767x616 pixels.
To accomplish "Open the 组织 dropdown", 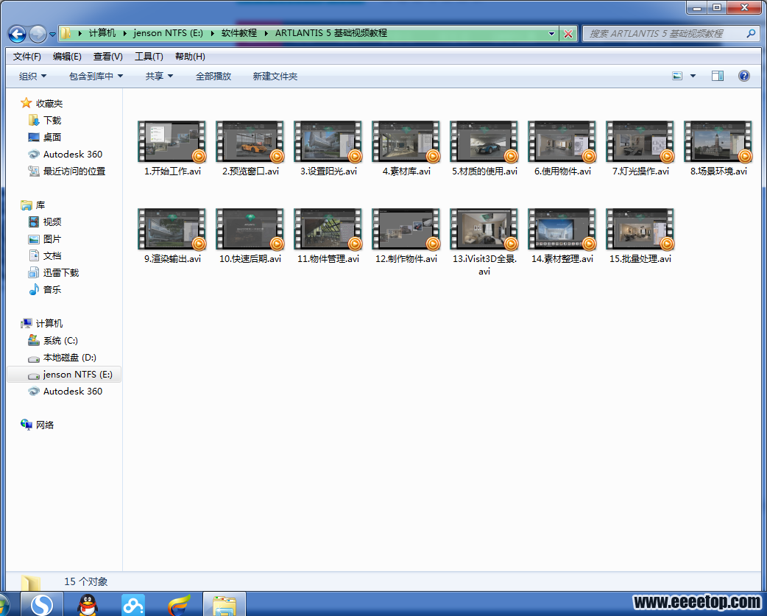I will click(32, 77).
